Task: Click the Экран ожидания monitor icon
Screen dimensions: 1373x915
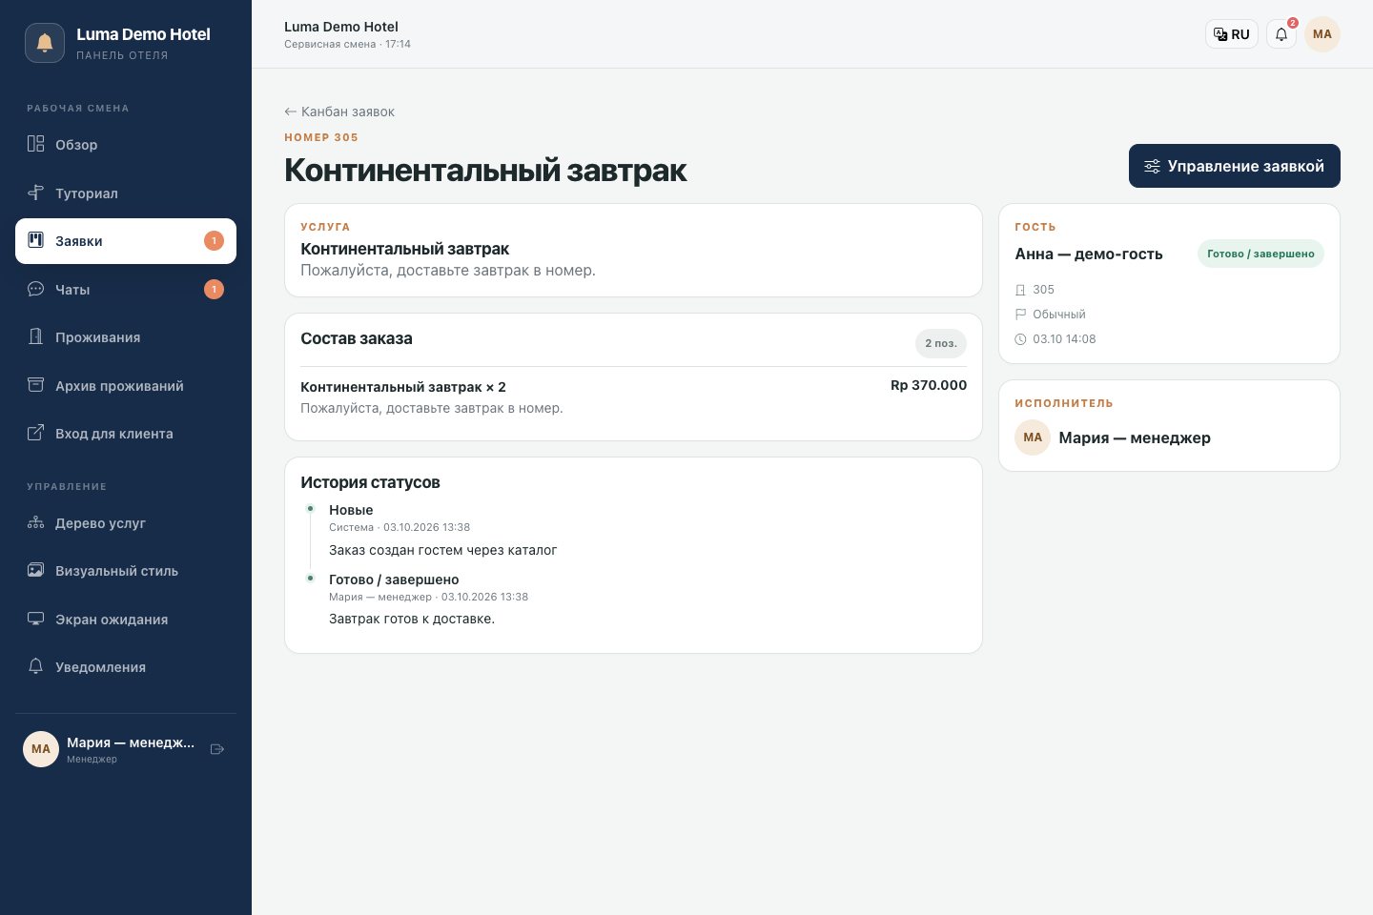Action: (36, 619)
